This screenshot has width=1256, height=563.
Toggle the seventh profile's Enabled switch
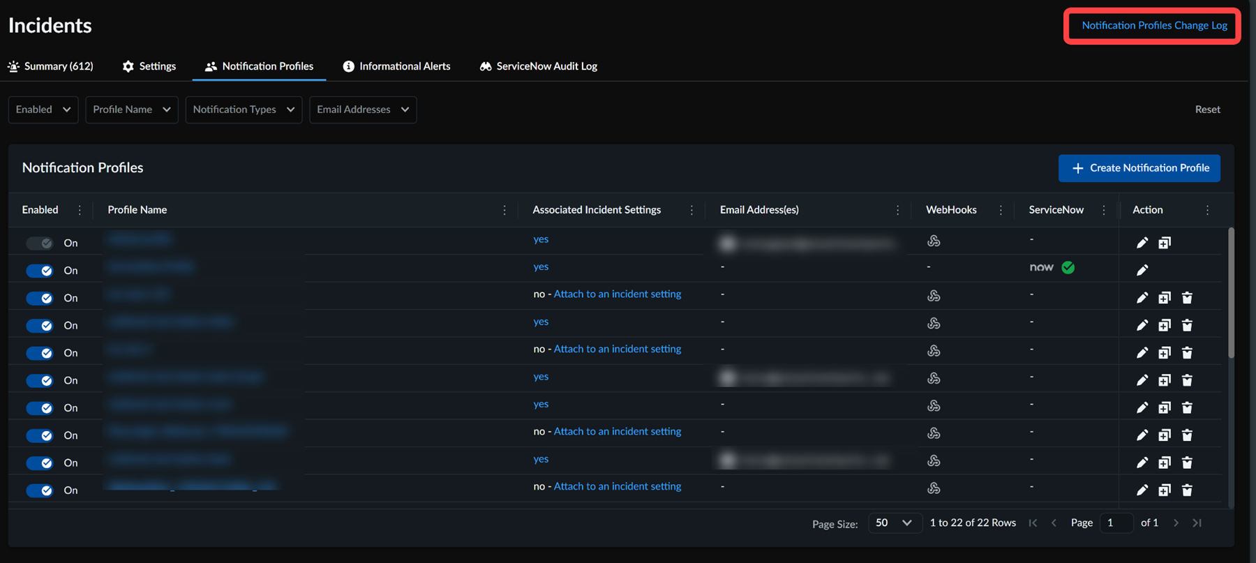point(40,408)
